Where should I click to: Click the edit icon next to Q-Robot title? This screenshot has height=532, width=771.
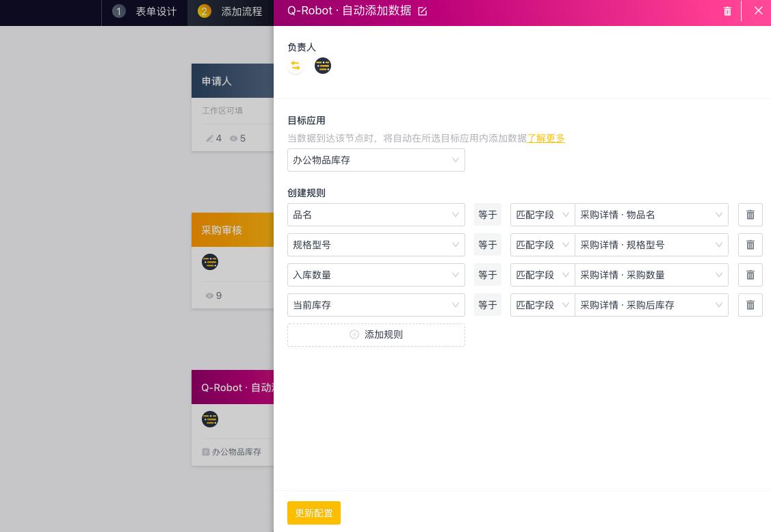(x=422, y=11)
